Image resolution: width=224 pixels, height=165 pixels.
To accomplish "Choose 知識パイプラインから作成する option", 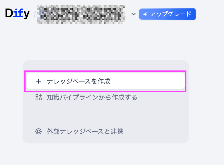I will click(x=92, y=97).
